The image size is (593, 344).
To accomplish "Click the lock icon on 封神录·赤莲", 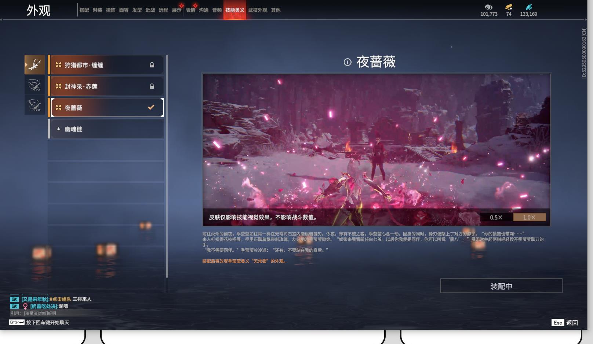I will pos(152,86).
